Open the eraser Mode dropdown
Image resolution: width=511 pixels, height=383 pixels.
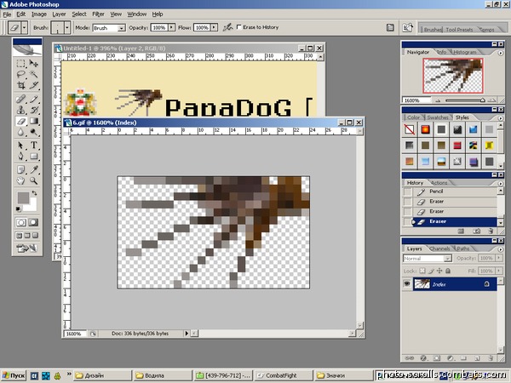(121, 28)
